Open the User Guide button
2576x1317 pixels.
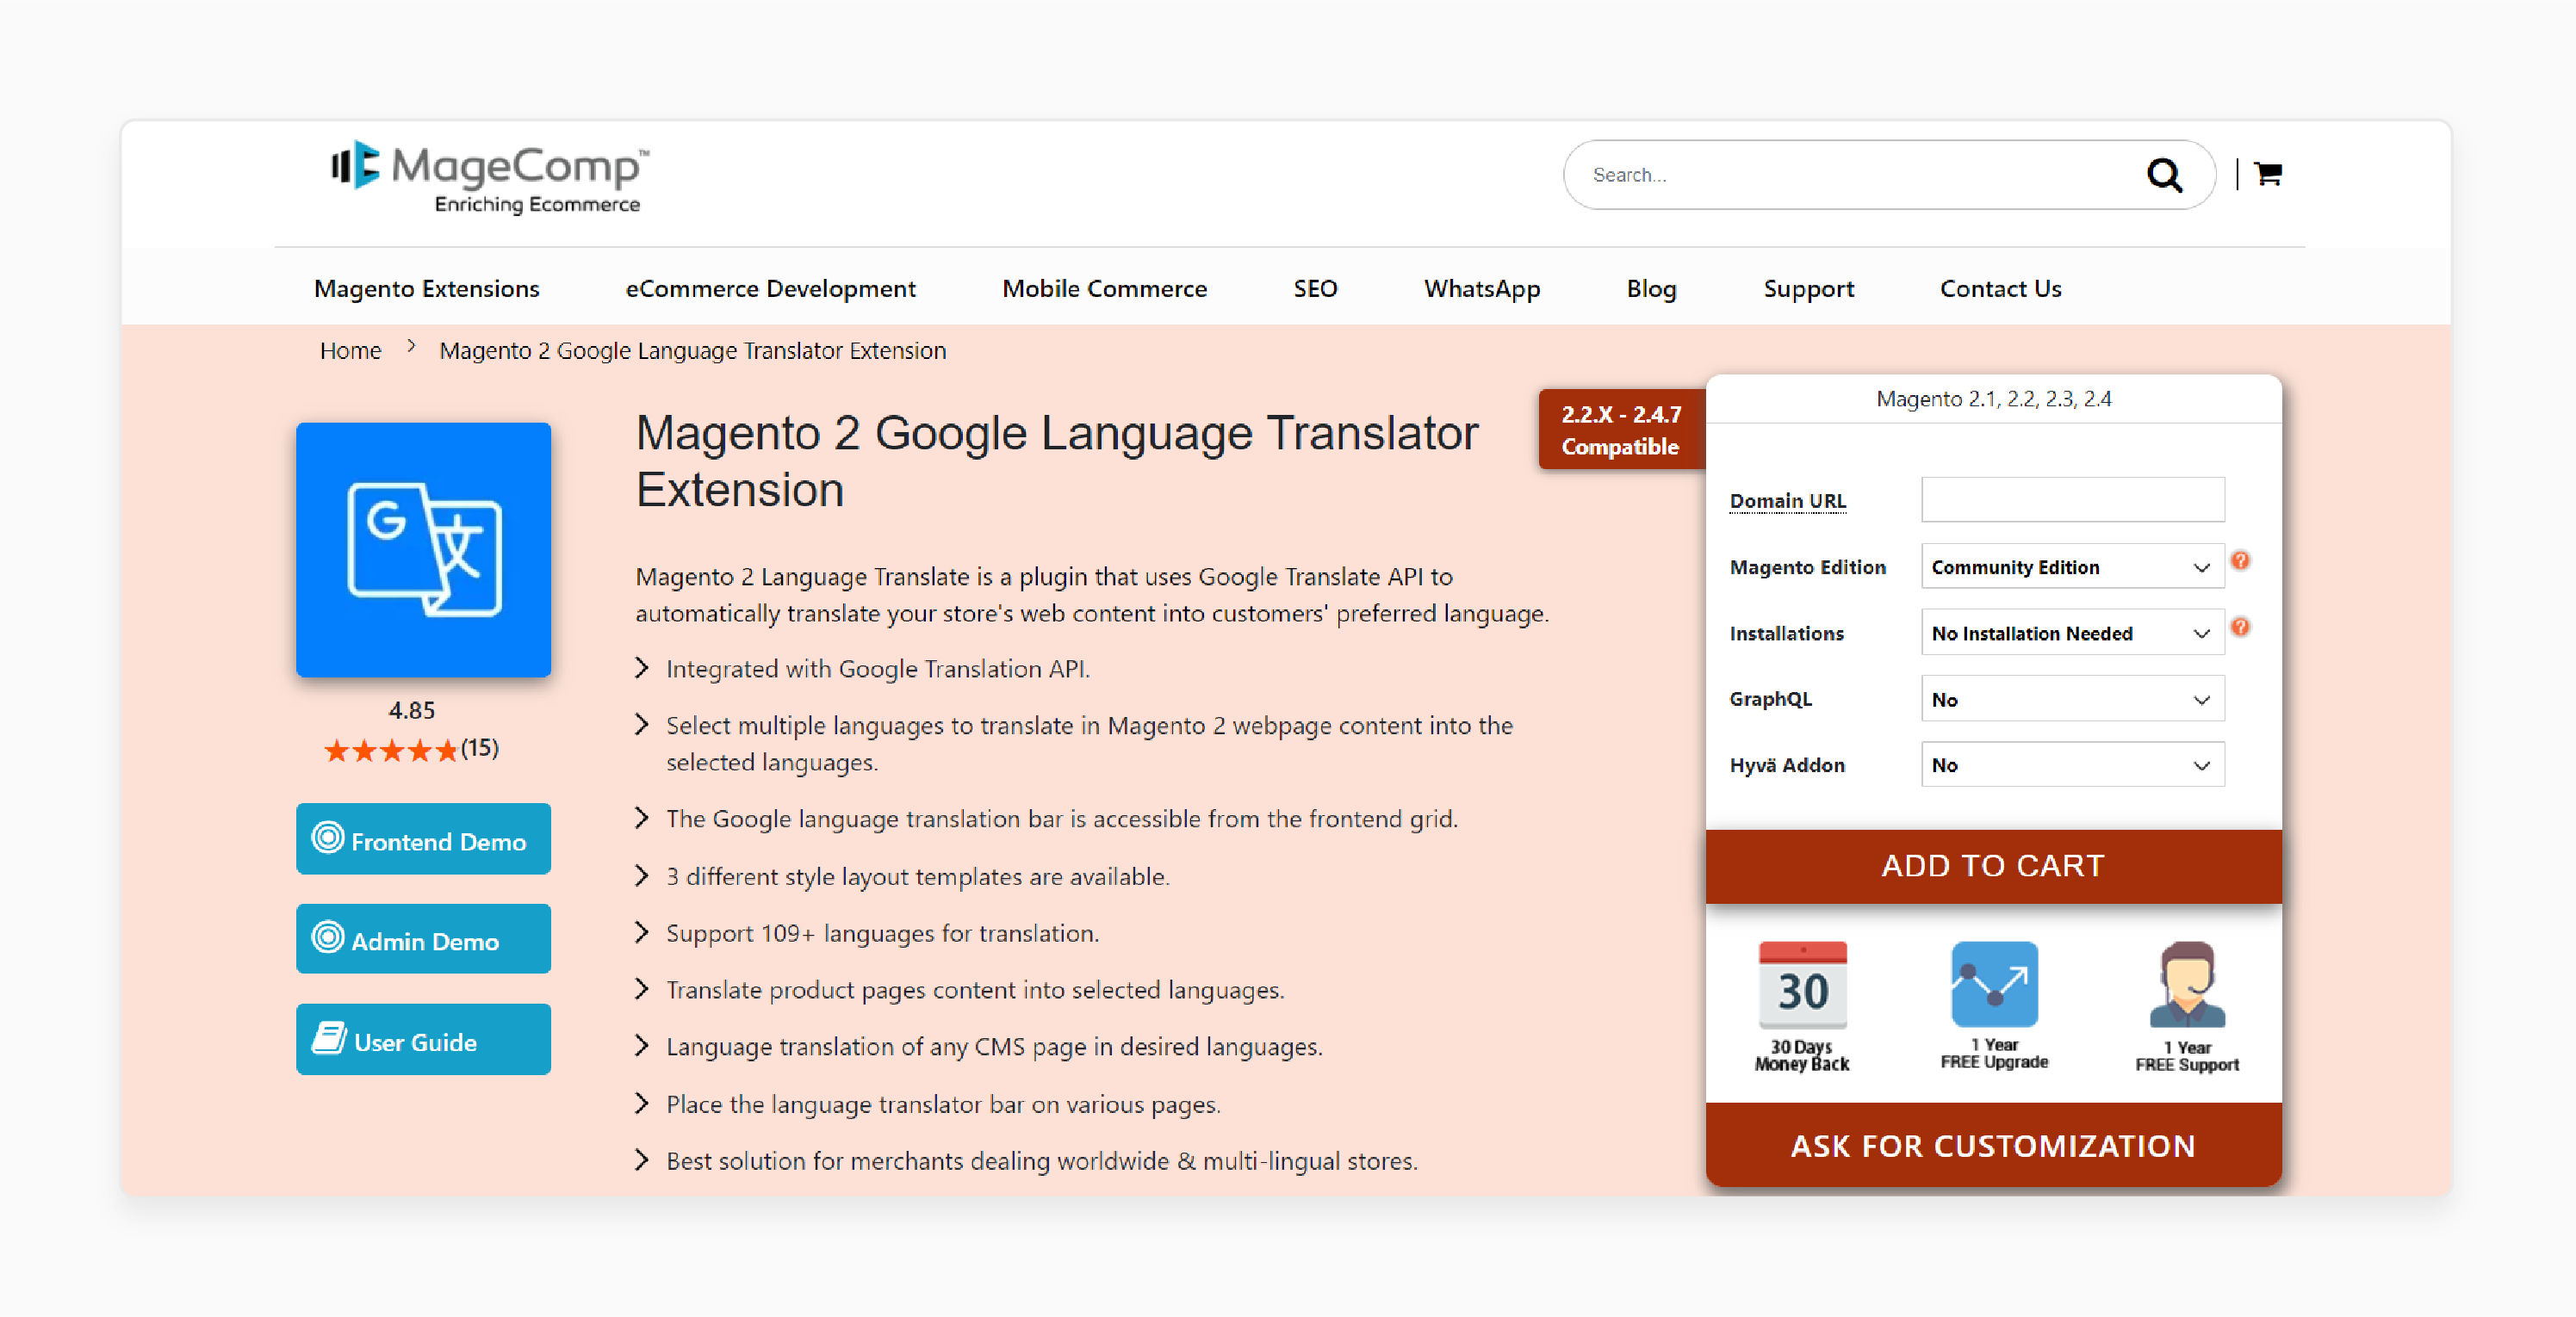423,1039
